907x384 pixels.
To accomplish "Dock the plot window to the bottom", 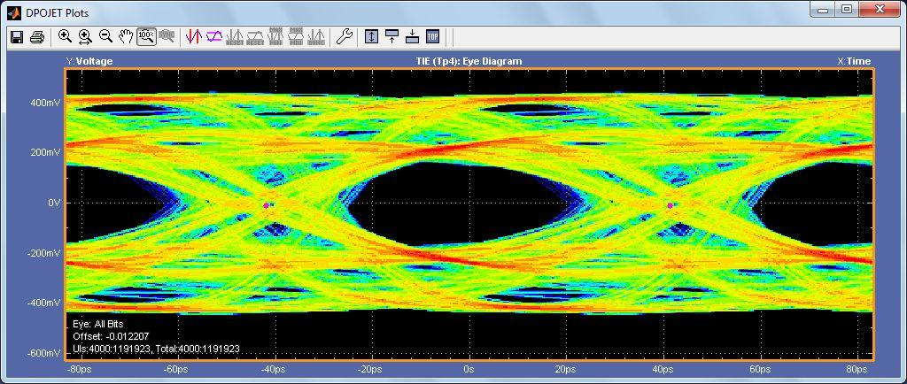I will 412,36.
